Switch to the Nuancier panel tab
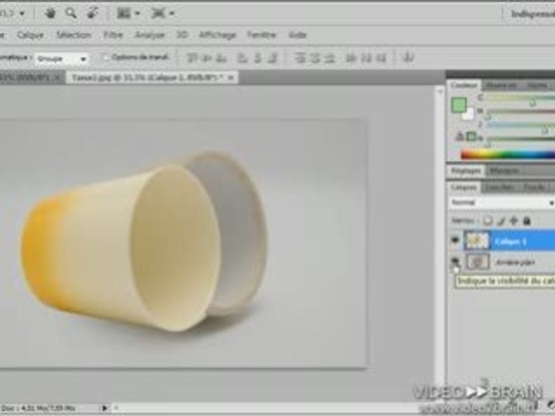The height and width of the screenshot is (416, 555). 501,86
